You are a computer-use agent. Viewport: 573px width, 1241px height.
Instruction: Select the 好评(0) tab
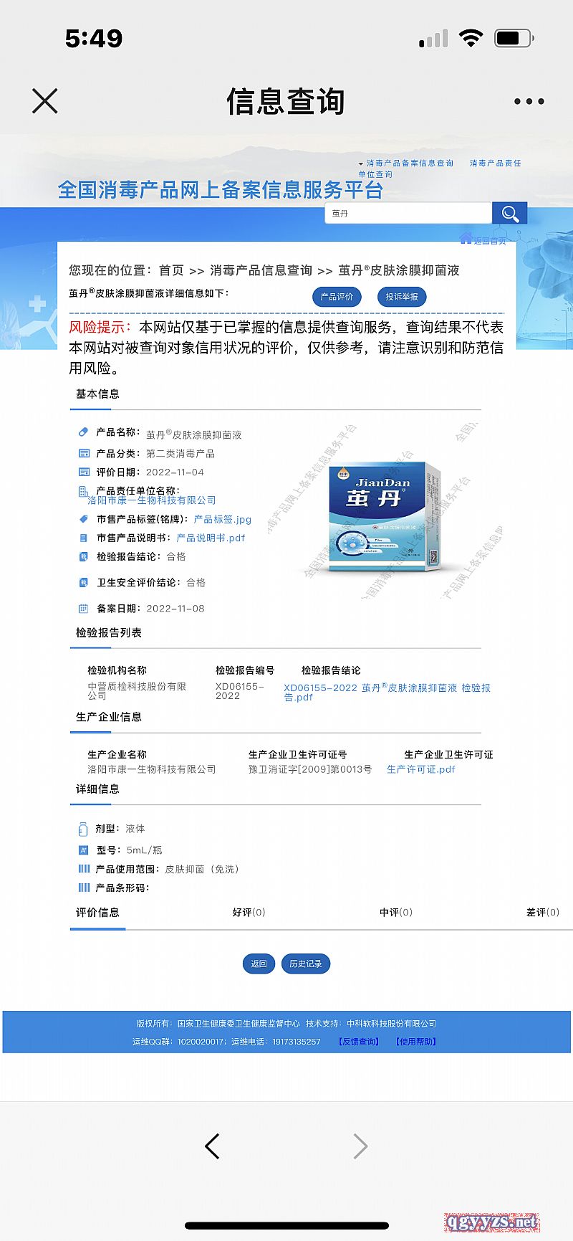(249, 913)
